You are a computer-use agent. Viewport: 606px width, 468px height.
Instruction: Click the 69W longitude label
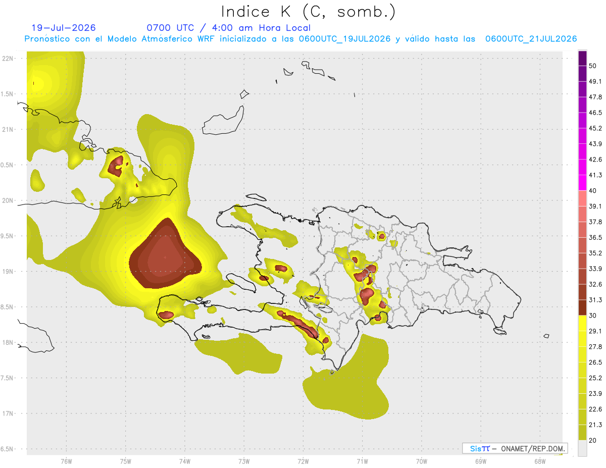(x=481, y=461)
